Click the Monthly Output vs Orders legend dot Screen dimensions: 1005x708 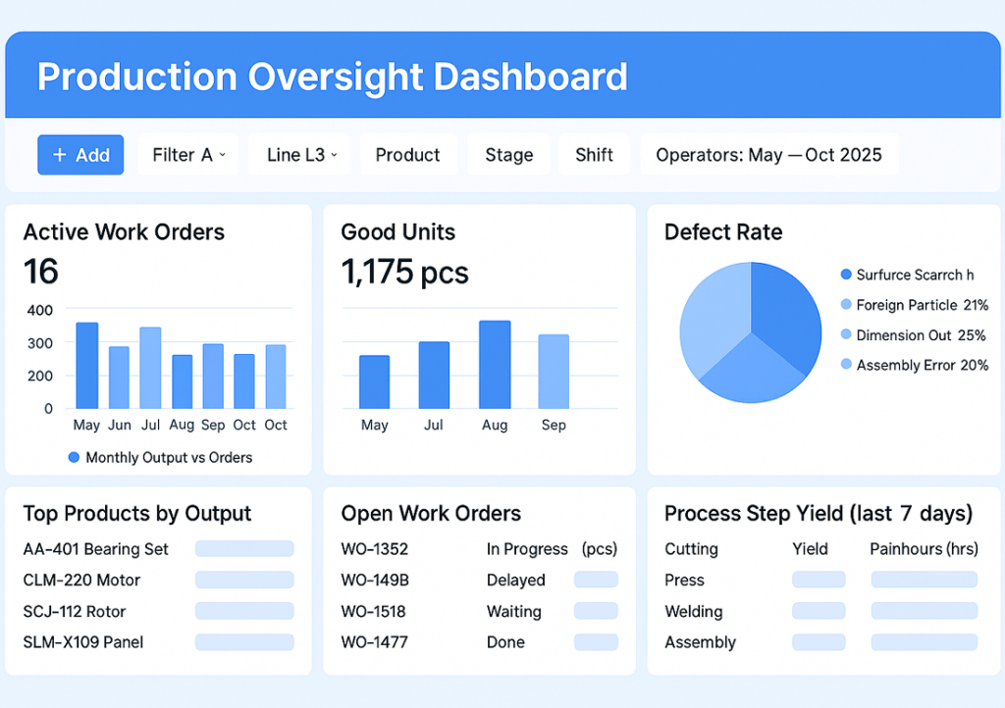pos(74,458)
